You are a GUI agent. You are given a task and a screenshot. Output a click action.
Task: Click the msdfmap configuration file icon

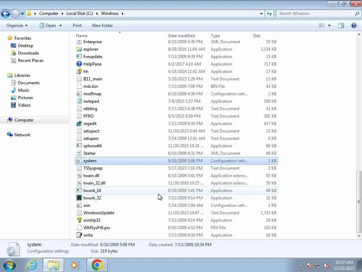point(79,94)
